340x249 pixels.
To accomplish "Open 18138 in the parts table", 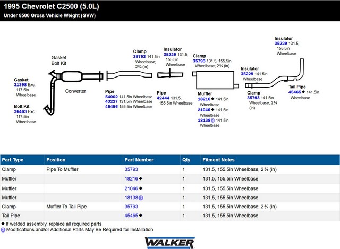I will tap(131, 198).
